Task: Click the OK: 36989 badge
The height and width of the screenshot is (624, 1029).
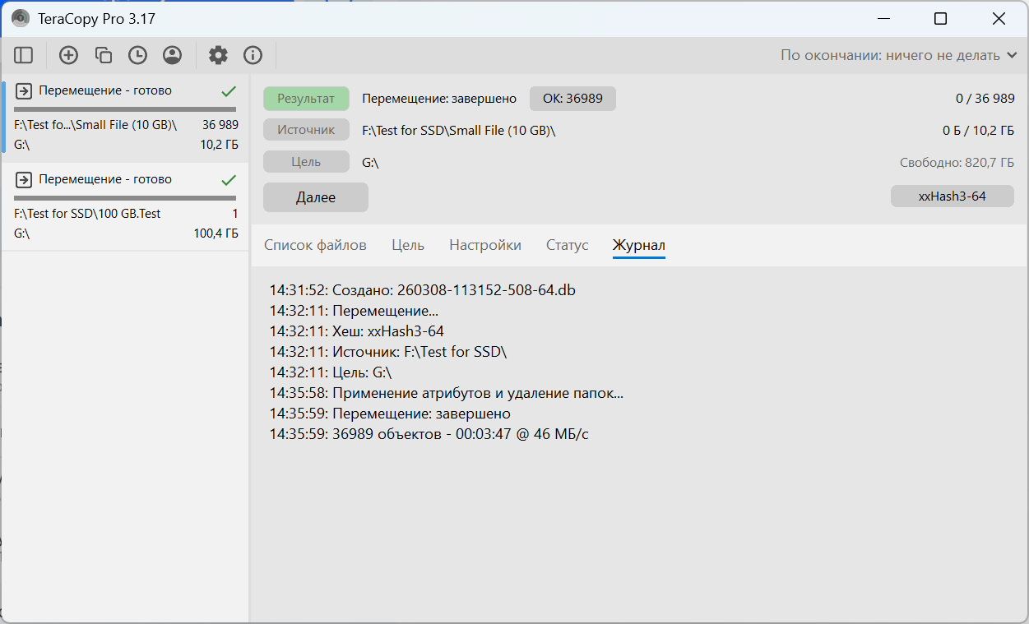Action: (572, 99)
